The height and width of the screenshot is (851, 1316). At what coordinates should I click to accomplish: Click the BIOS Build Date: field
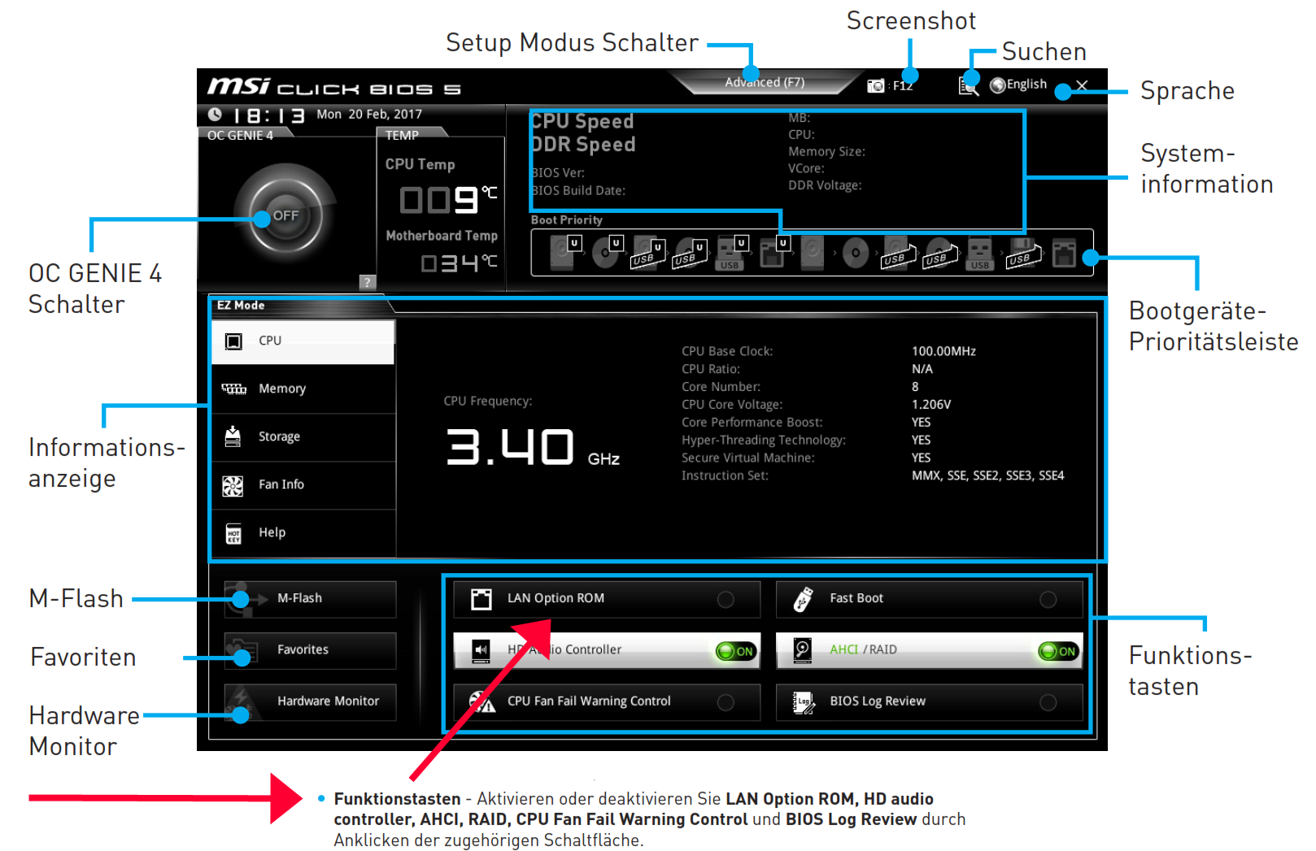(578, 191)
